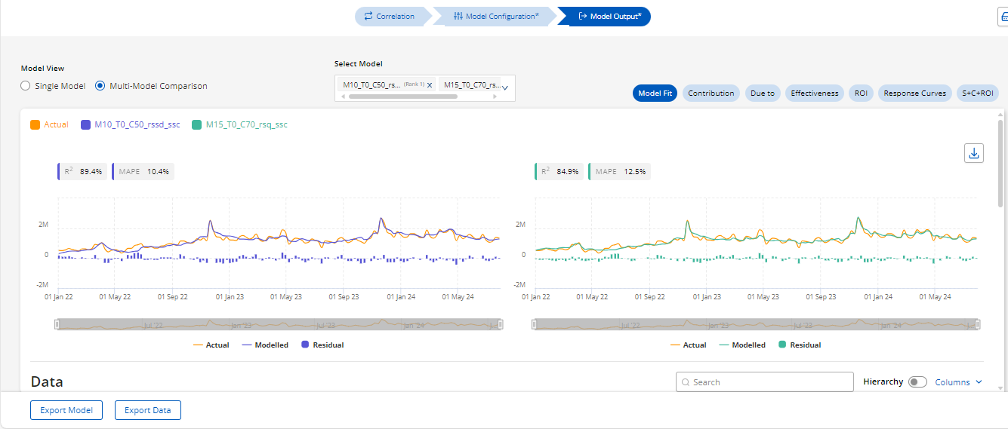This screenshot has width=1008, height=429.
Task: Remove the M10_T0_C50 model chip
Action: (x=430, y=85)
